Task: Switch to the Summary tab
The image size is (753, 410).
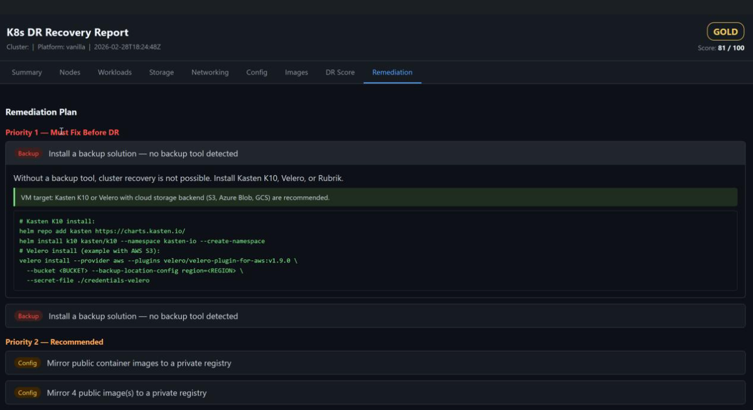Action: (26, 72)
